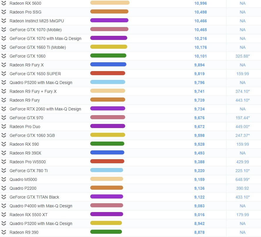261x237 pixels.
Task: Click the score 9,528
Action: pyautogui.click(x=199, y=144)
